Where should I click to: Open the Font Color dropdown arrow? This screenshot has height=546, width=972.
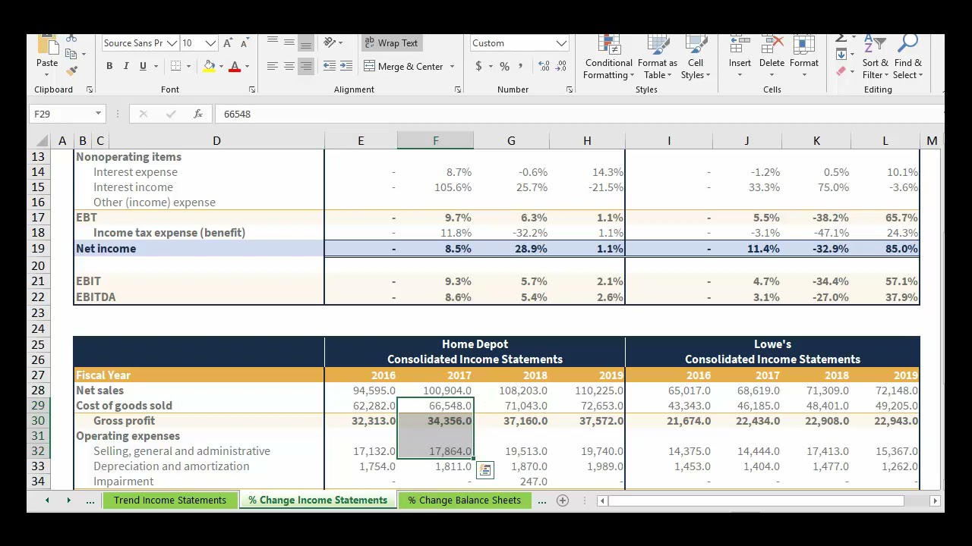[x=247, y=67]
